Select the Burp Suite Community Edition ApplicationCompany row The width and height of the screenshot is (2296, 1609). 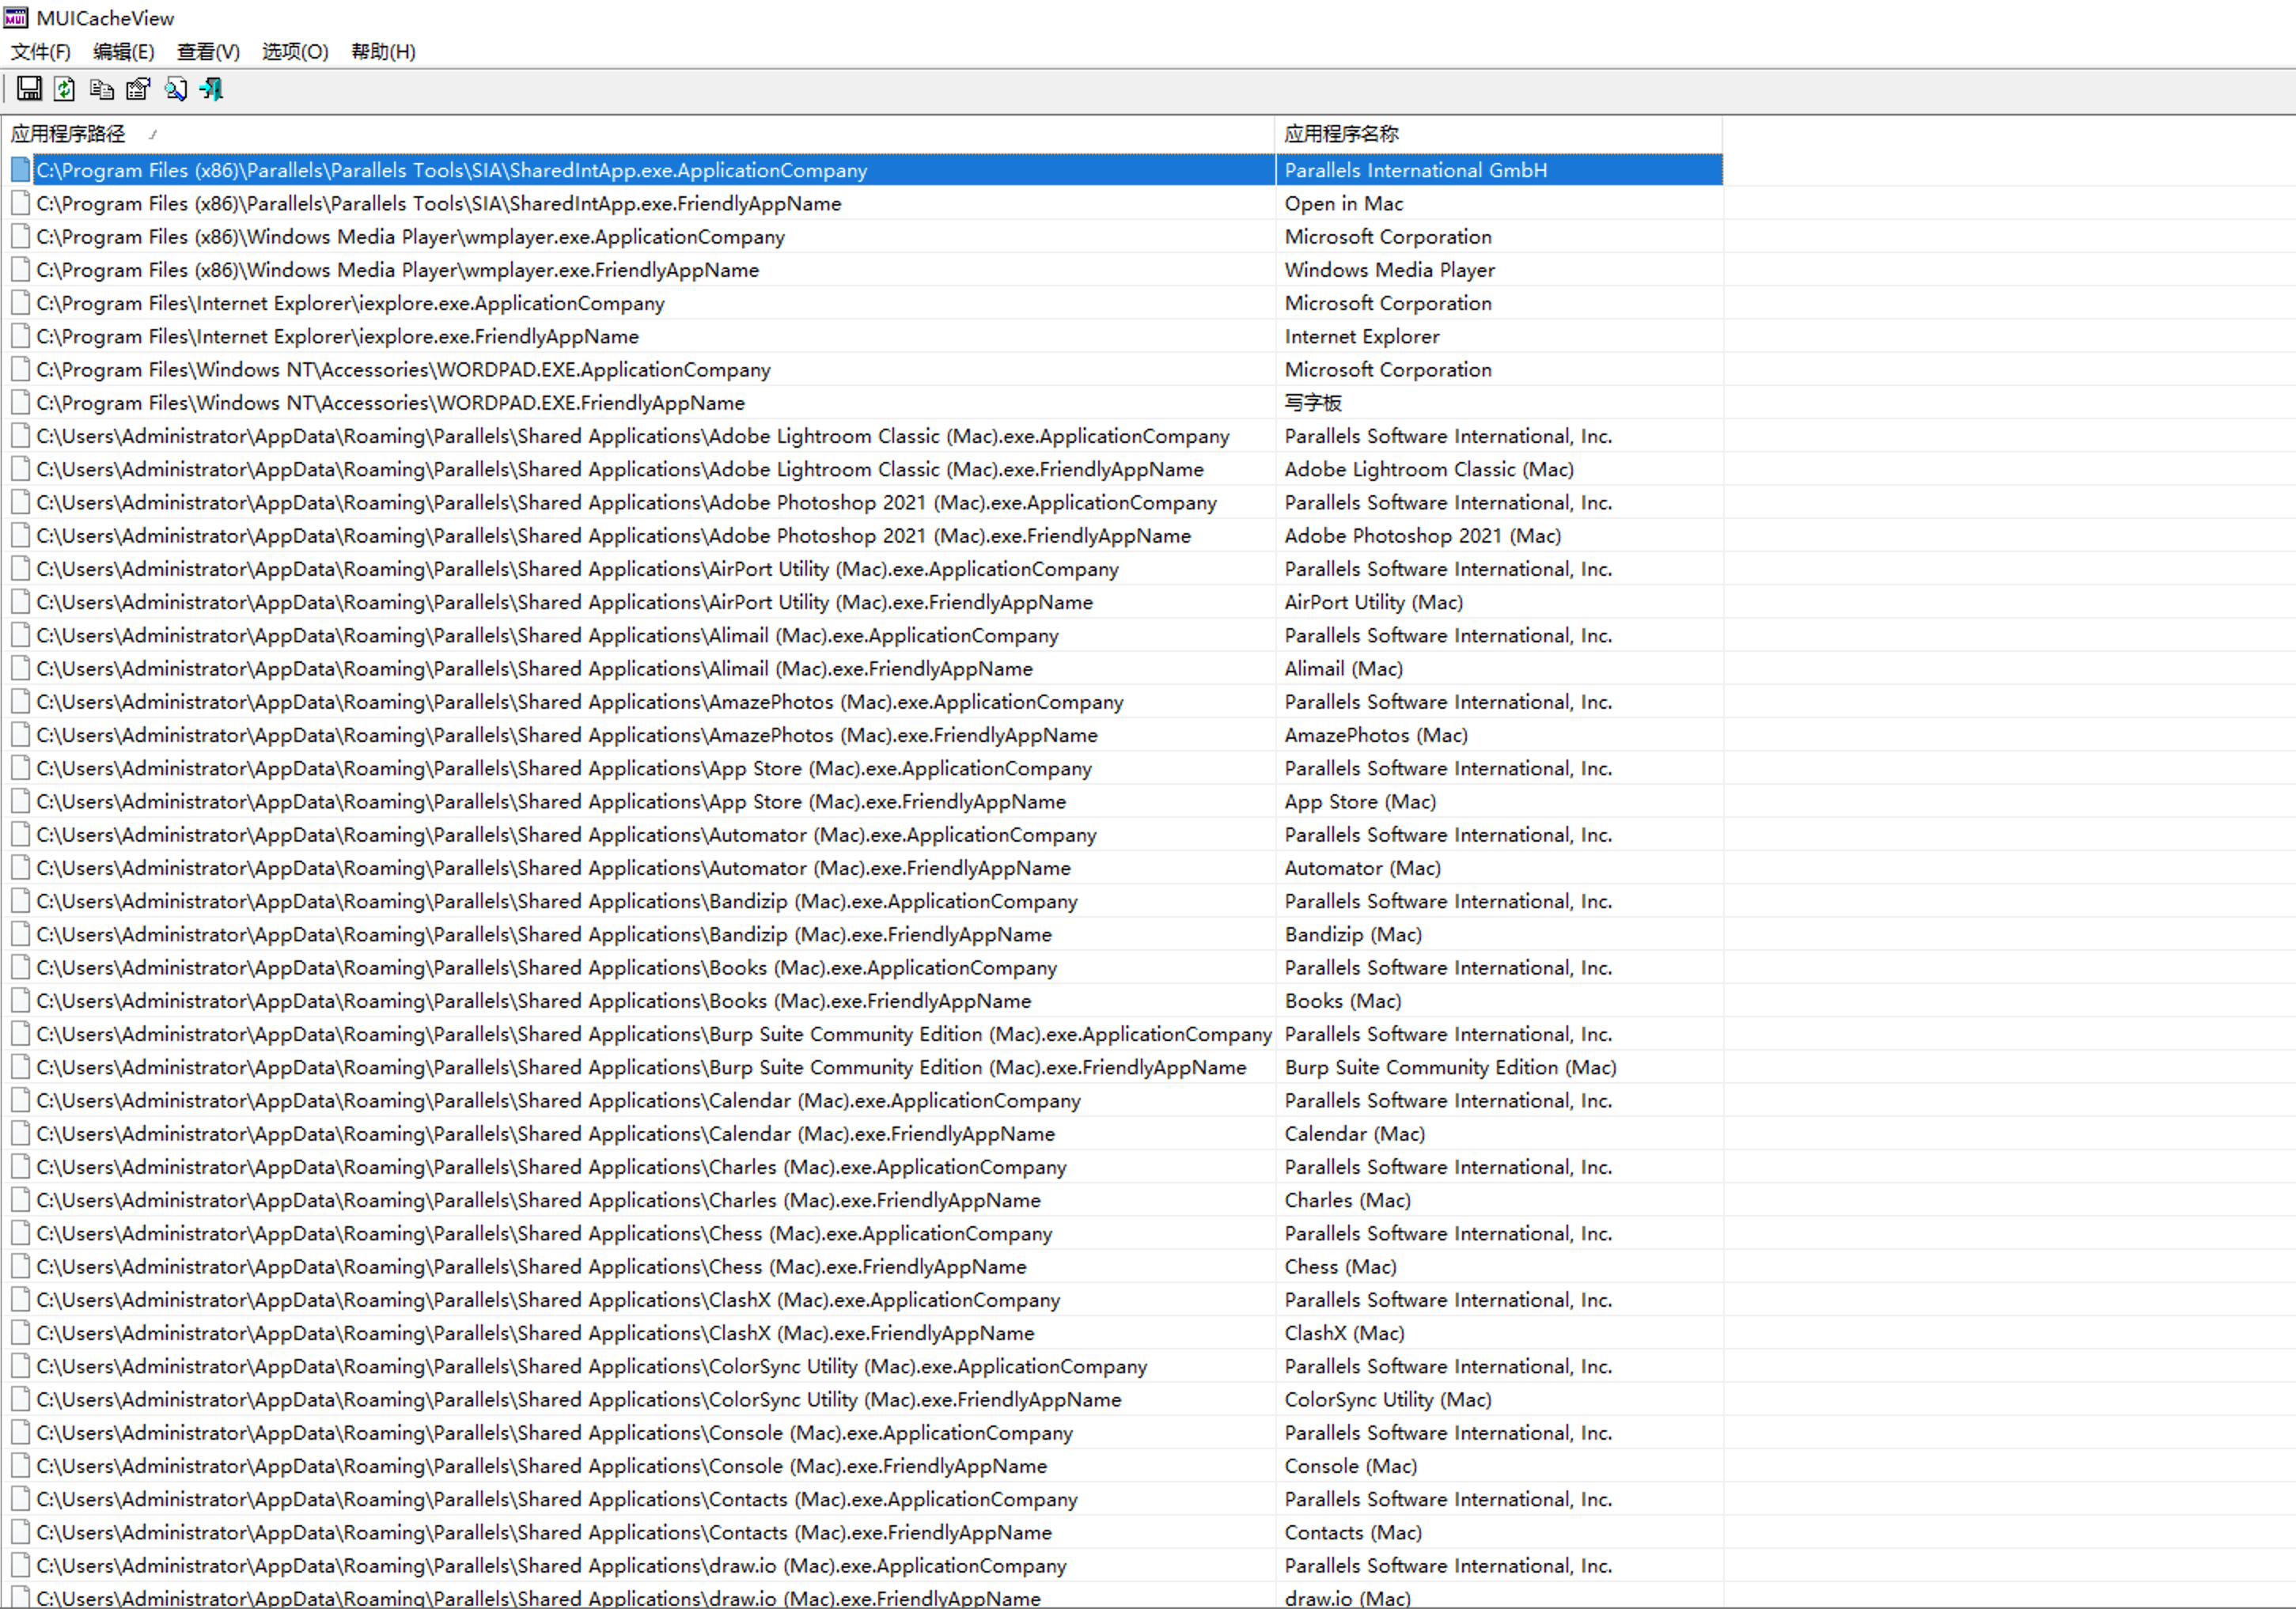(653, 1034)
